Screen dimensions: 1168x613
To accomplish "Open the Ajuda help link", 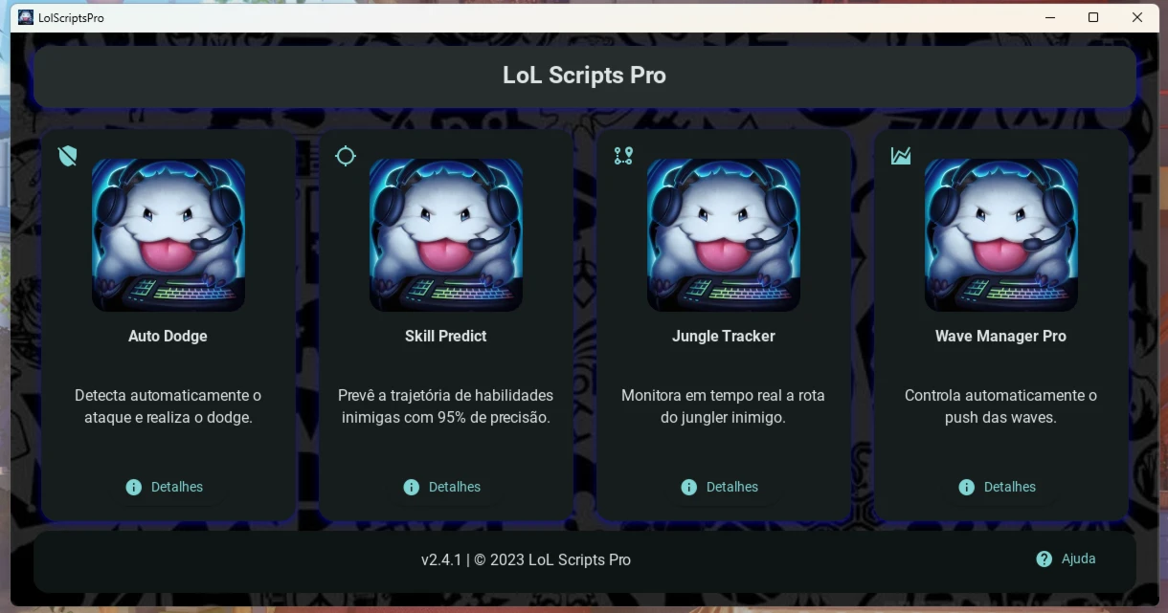I will [x=1066, y=558].
